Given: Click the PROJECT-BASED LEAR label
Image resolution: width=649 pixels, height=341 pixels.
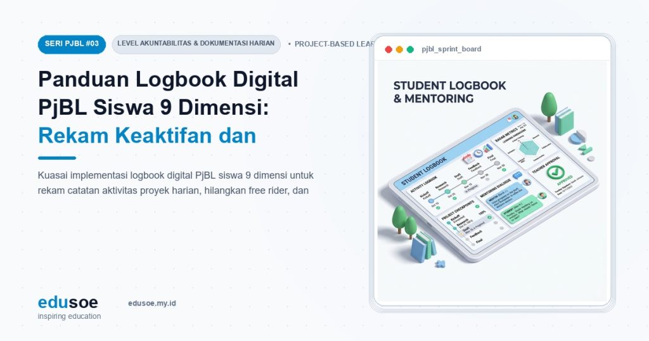Looking at the screenshot, I should pyautogui.click(x=333, y=44).
